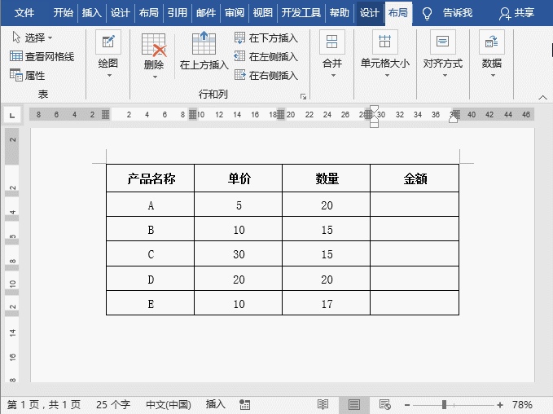
Task: Click the 删除 delete table icon
Action: pos(154,45)
